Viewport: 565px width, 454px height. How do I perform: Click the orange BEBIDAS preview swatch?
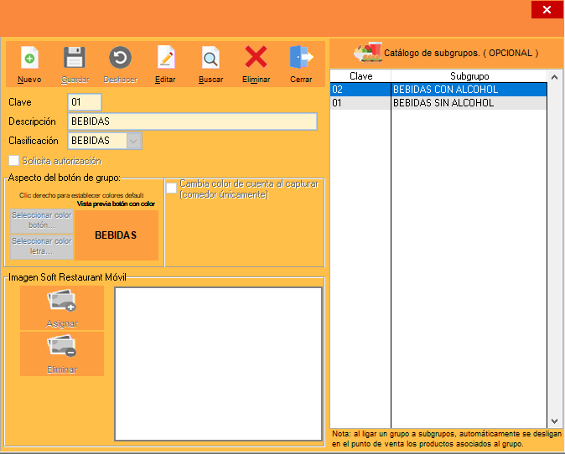[x=116, y=235]
